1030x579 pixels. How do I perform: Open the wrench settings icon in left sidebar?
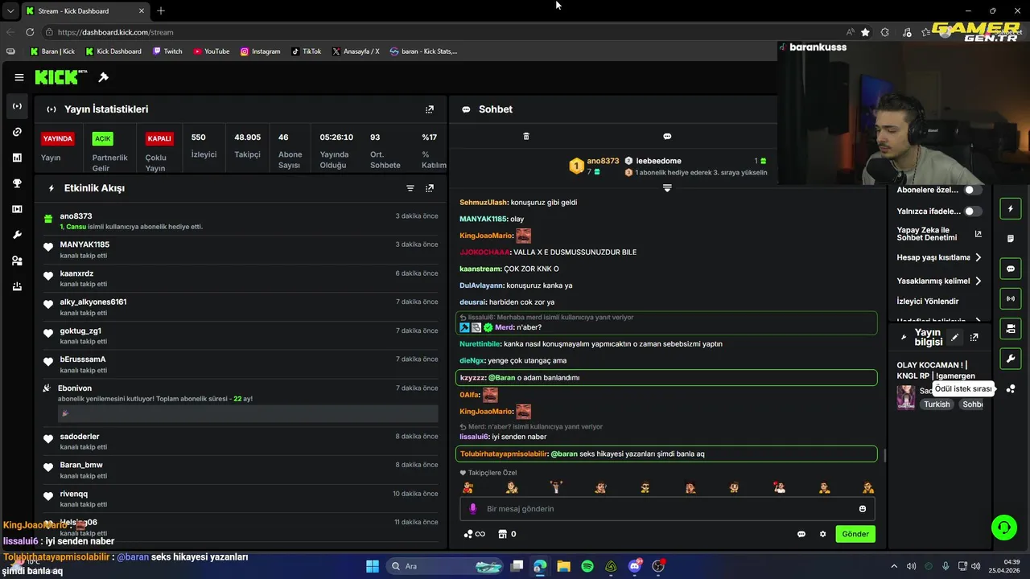[x=17, y=235]
